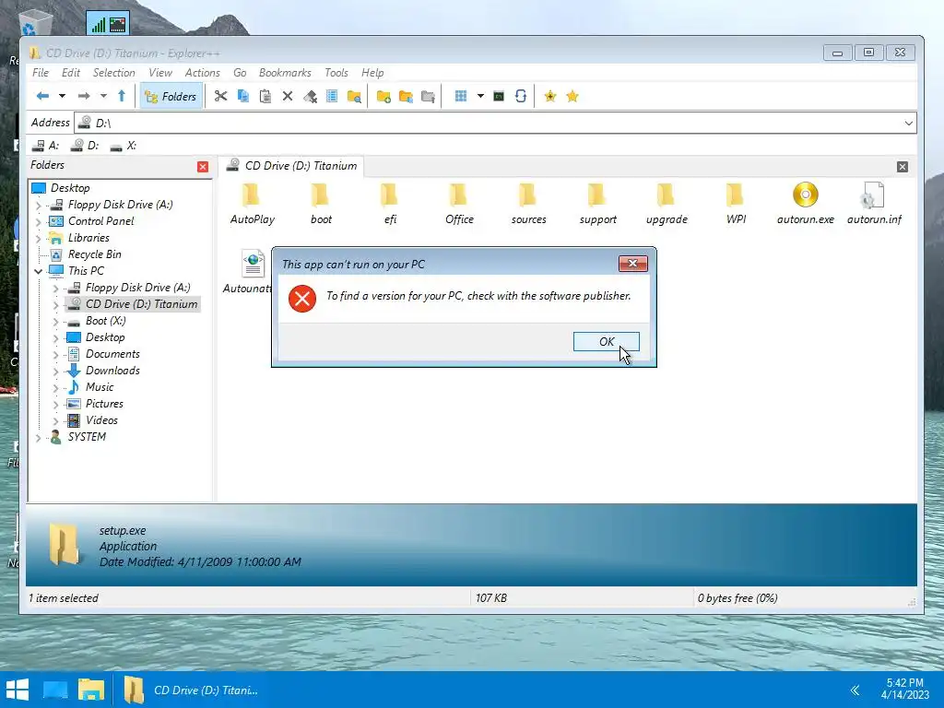Expand the Control Panel tree node
This screenshot has width=944, height=708.
point(39,221)
